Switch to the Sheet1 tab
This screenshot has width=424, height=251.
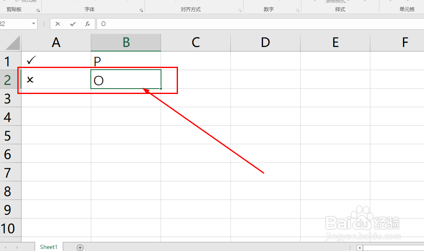coord(48,247)
